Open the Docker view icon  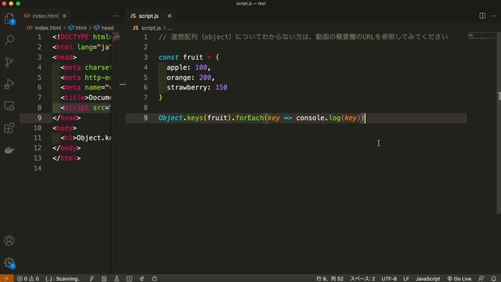[x=9, y=150]
